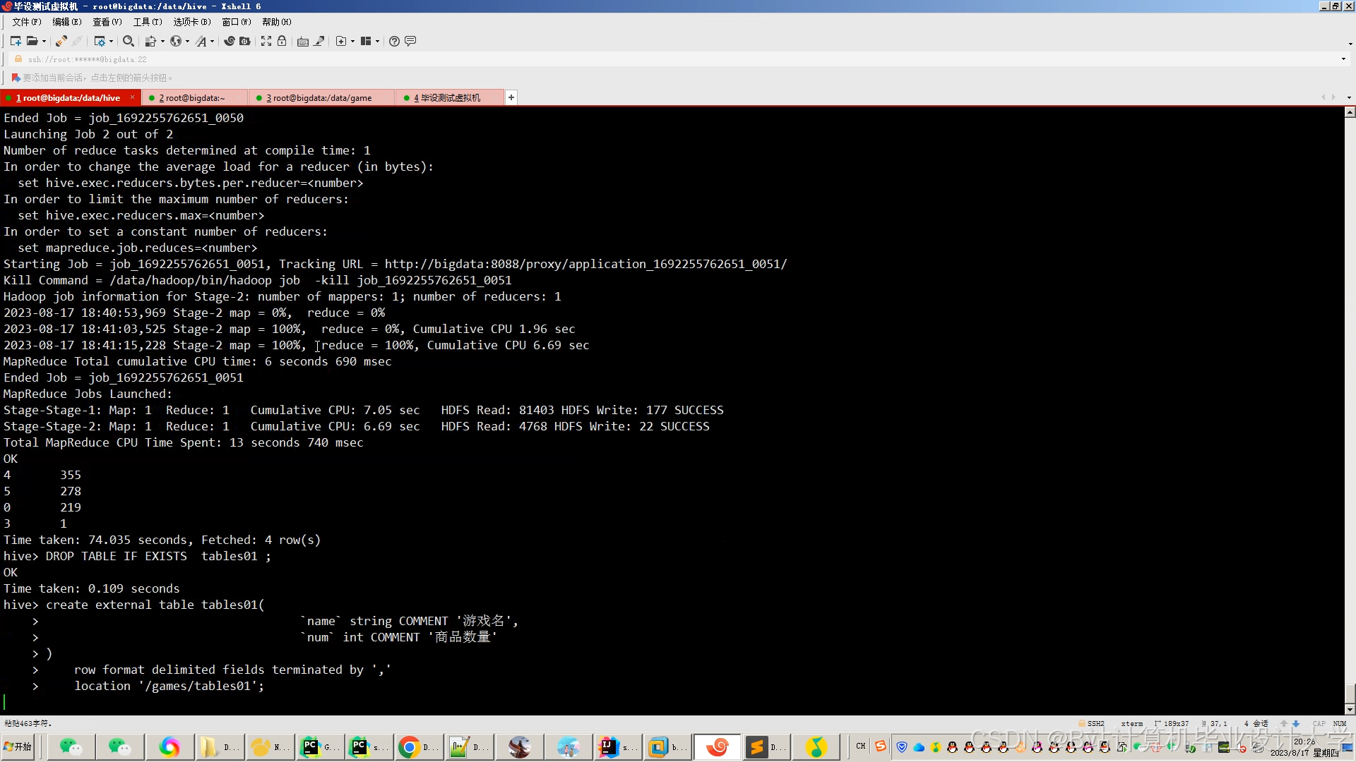Viewport: 1356px width, 762px height.
Task: Click terminal scrollbar down arrow
Action: 1350,709
